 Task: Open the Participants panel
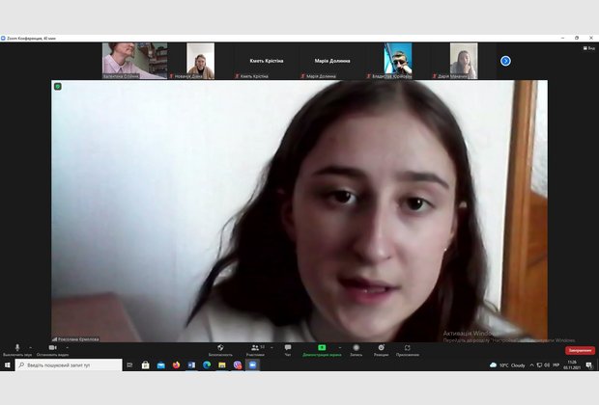pyautogui.click(x=255, y=348)
